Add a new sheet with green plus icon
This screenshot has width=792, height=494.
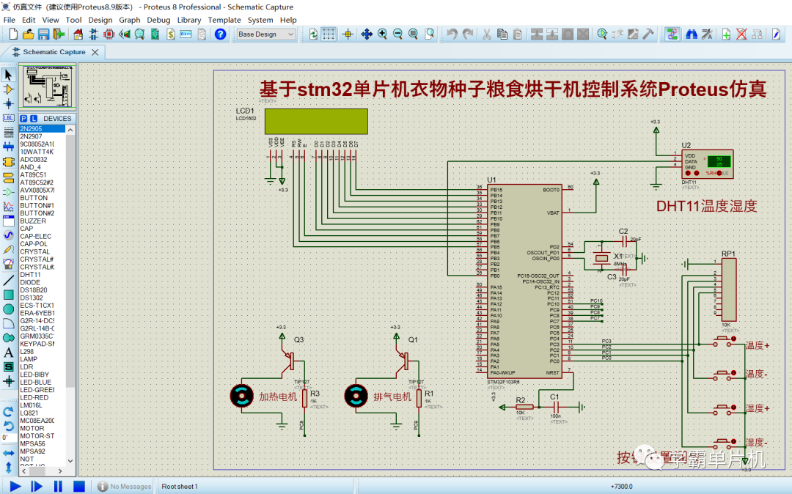[x=726, y=34]
